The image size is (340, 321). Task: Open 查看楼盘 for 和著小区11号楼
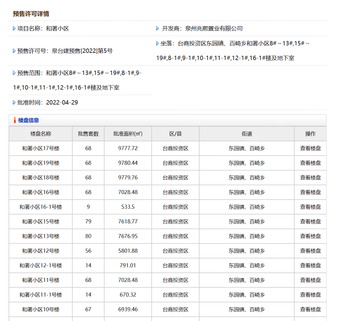tap(311, 280)
